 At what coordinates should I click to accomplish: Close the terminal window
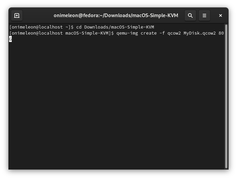tap(221, 15)
